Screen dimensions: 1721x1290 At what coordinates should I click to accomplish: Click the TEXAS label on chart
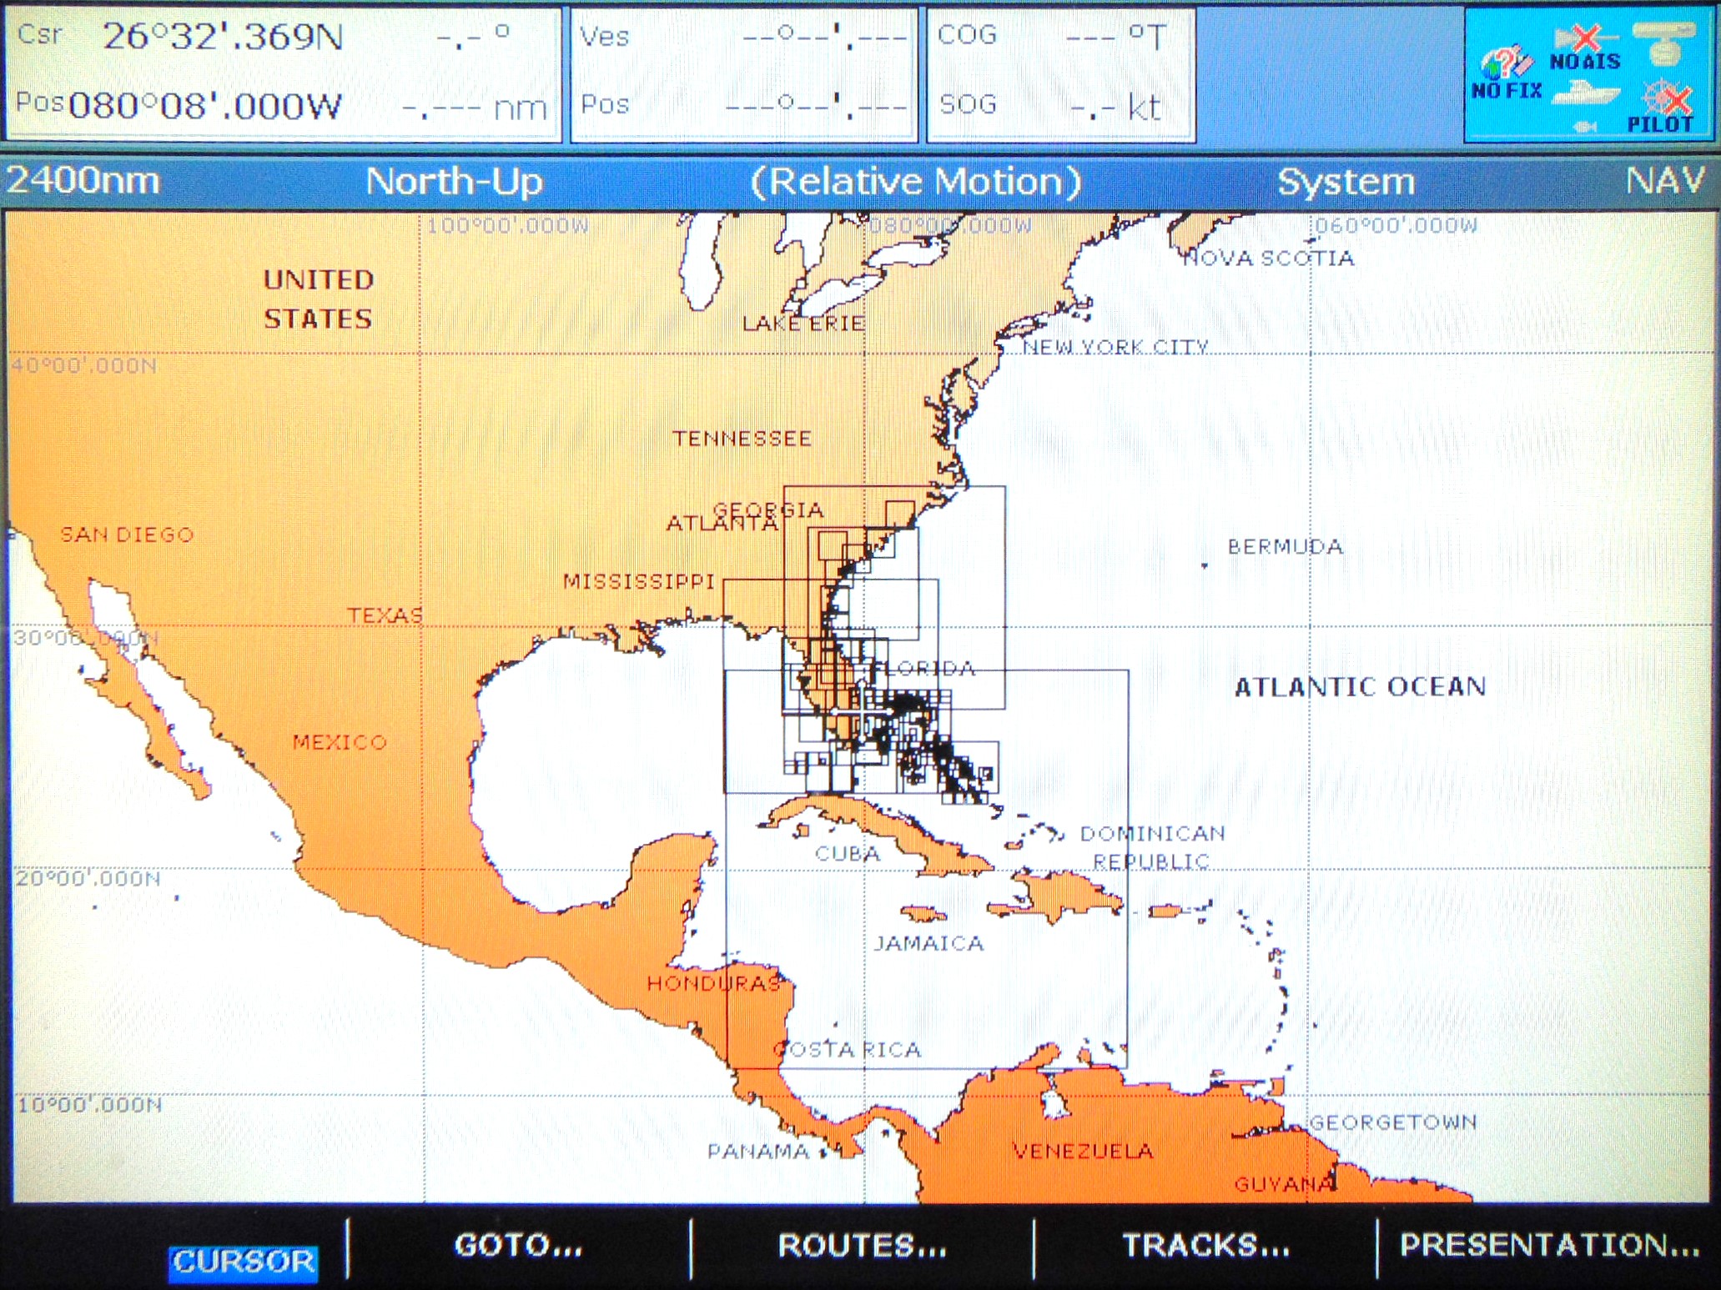click(385, 615)
